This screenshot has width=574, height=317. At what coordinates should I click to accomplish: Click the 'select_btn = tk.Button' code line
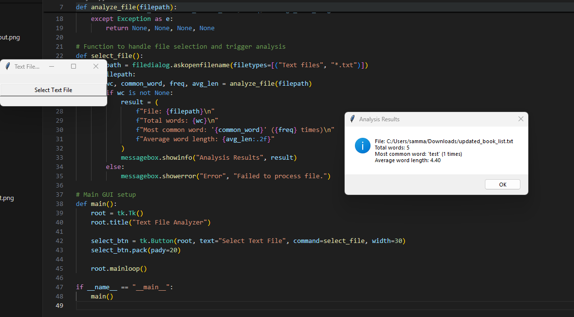(248, 241)
